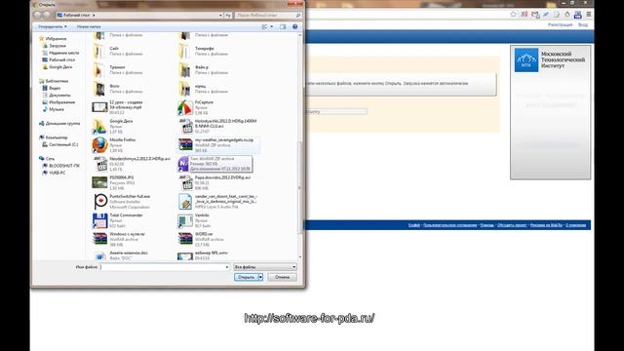The width and height of the screenshot is (624, 351).
Task: Select Google Диск in the sidebar favorites
Action: coord(58,67)
